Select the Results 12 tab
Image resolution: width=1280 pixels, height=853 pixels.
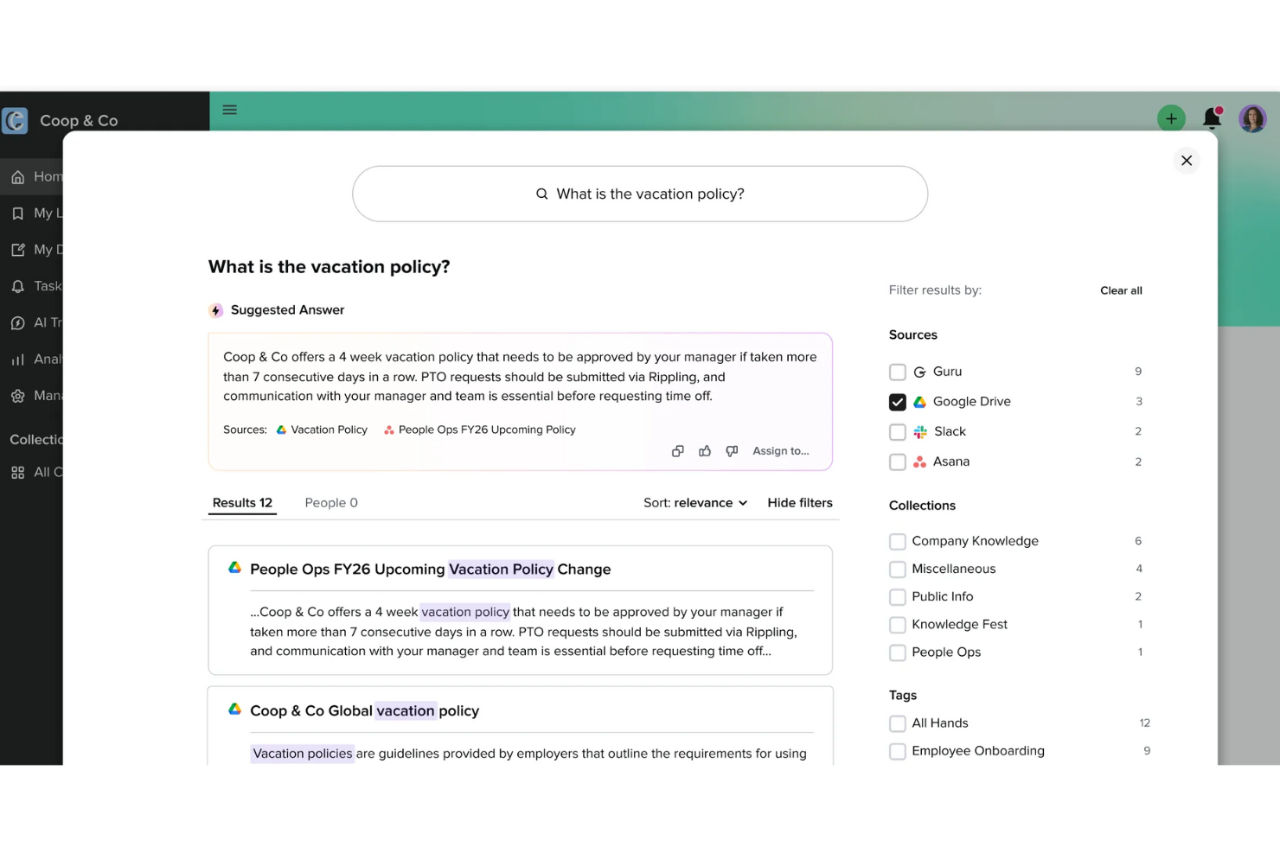pos(242,503)
